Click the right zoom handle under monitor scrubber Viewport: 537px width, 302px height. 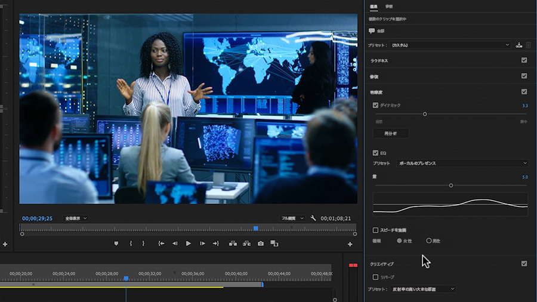(355, 234)
